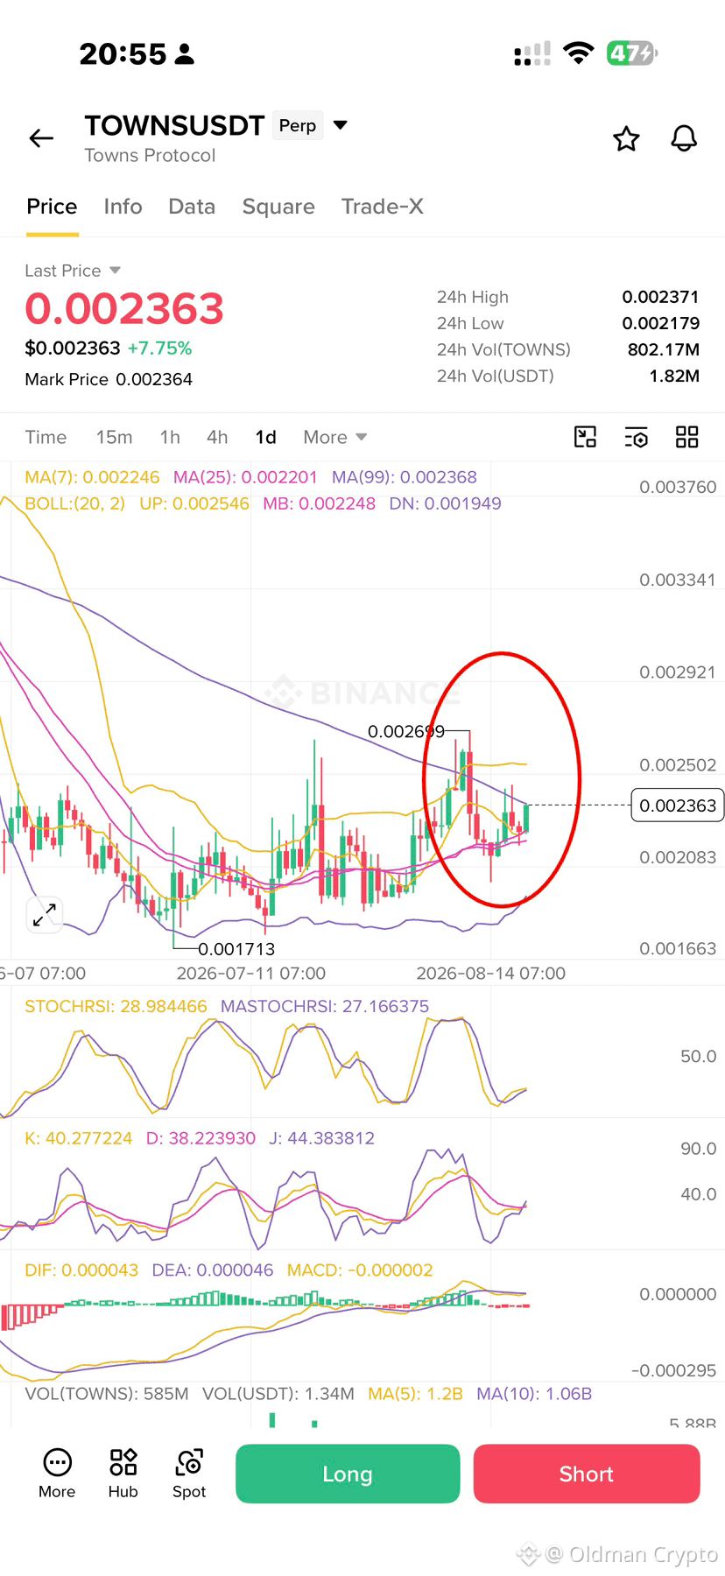This screenshot has width=725, height=1576.
Task: Open chart drawing tools icon
Action: coord(585,437)
